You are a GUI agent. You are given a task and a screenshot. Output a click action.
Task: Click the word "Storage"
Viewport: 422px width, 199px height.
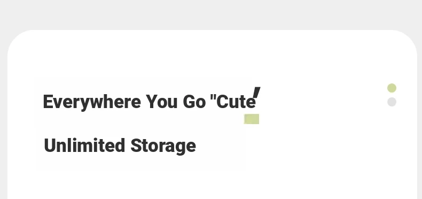pos(163,146)
